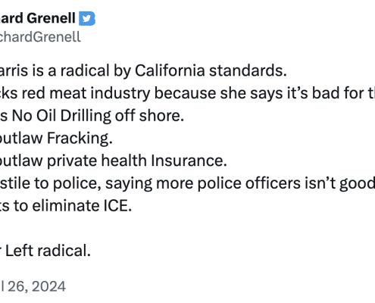Viewport: 375px width, 303px height.
Task: Open the Grenell display name profile
Action: click(x=38, y=18)
